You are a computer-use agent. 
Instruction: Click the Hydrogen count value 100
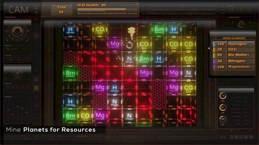pyautogui.click(x=221, y=44)
